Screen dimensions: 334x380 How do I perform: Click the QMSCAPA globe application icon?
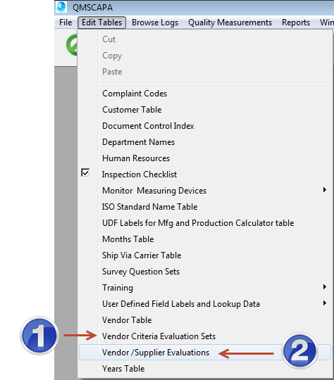(x=61, y=7)
